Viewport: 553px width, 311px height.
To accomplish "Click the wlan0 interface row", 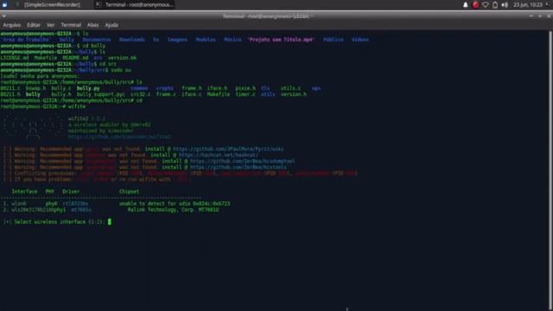I will point(117,204).
